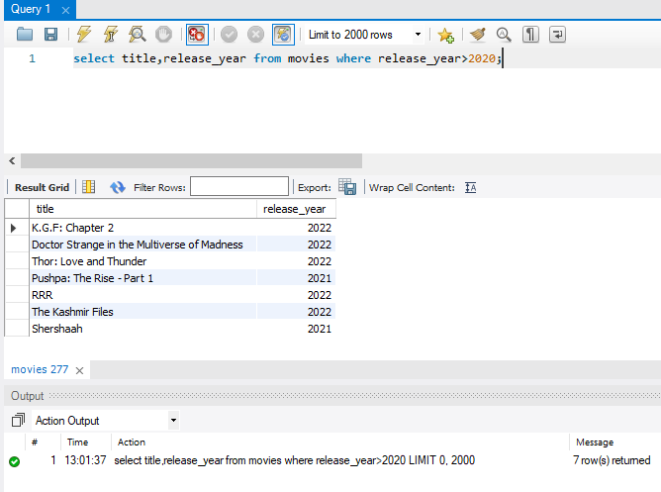The height and width of the screenshot is (492, 661).
Task: Commit the transaction checkmark icon
Action: tap(229, 34)
